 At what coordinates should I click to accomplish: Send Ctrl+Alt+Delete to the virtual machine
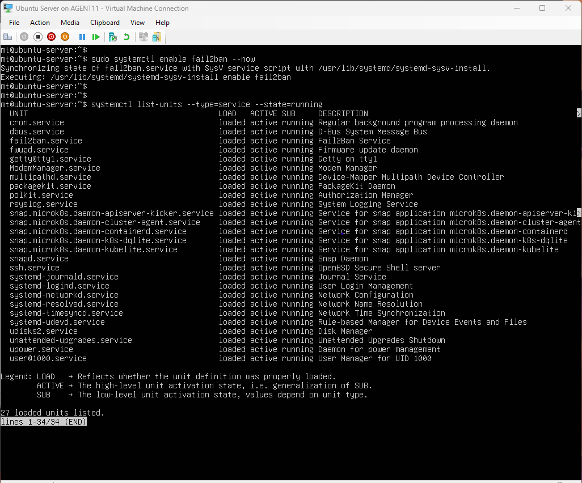(x=8, y=37)
